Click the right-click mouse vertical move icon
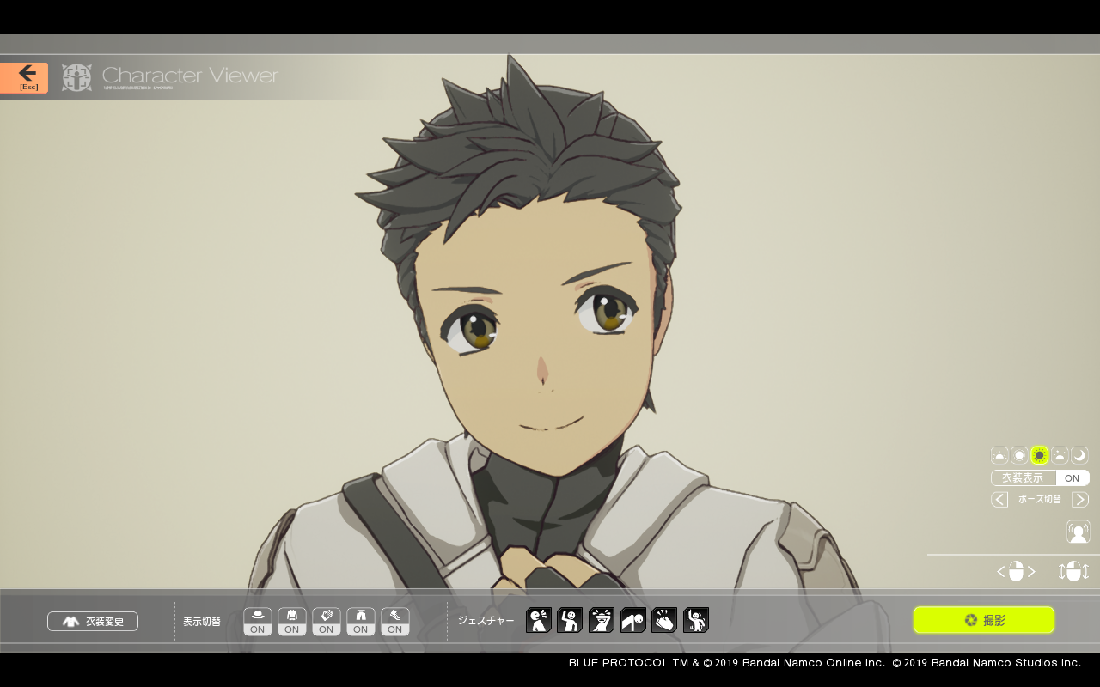The image size is (1100, 687). (x=1074, y=571)
